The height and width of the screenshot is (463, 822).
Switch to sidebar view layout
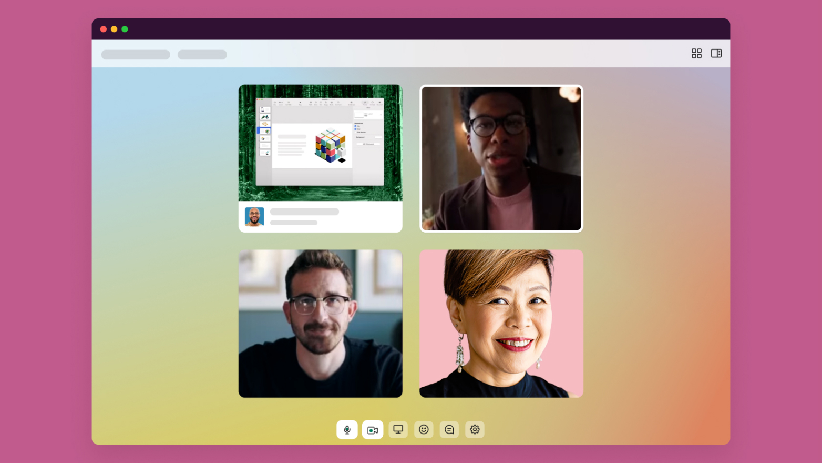[716, 53]
